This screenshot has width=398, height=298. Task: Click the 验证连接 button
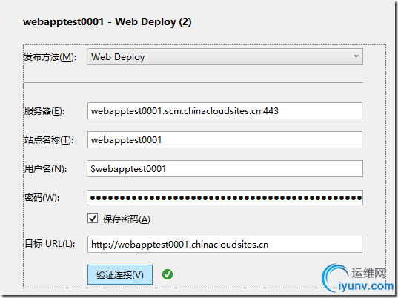tap(120, 274)
